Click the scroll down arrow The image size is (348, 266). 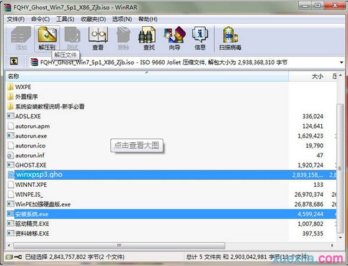click(341, 237)
